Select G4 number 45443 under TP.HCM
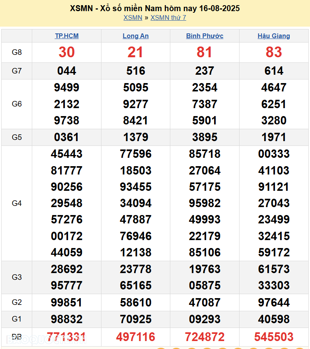The image size is (310, 349). pos(66,154)
